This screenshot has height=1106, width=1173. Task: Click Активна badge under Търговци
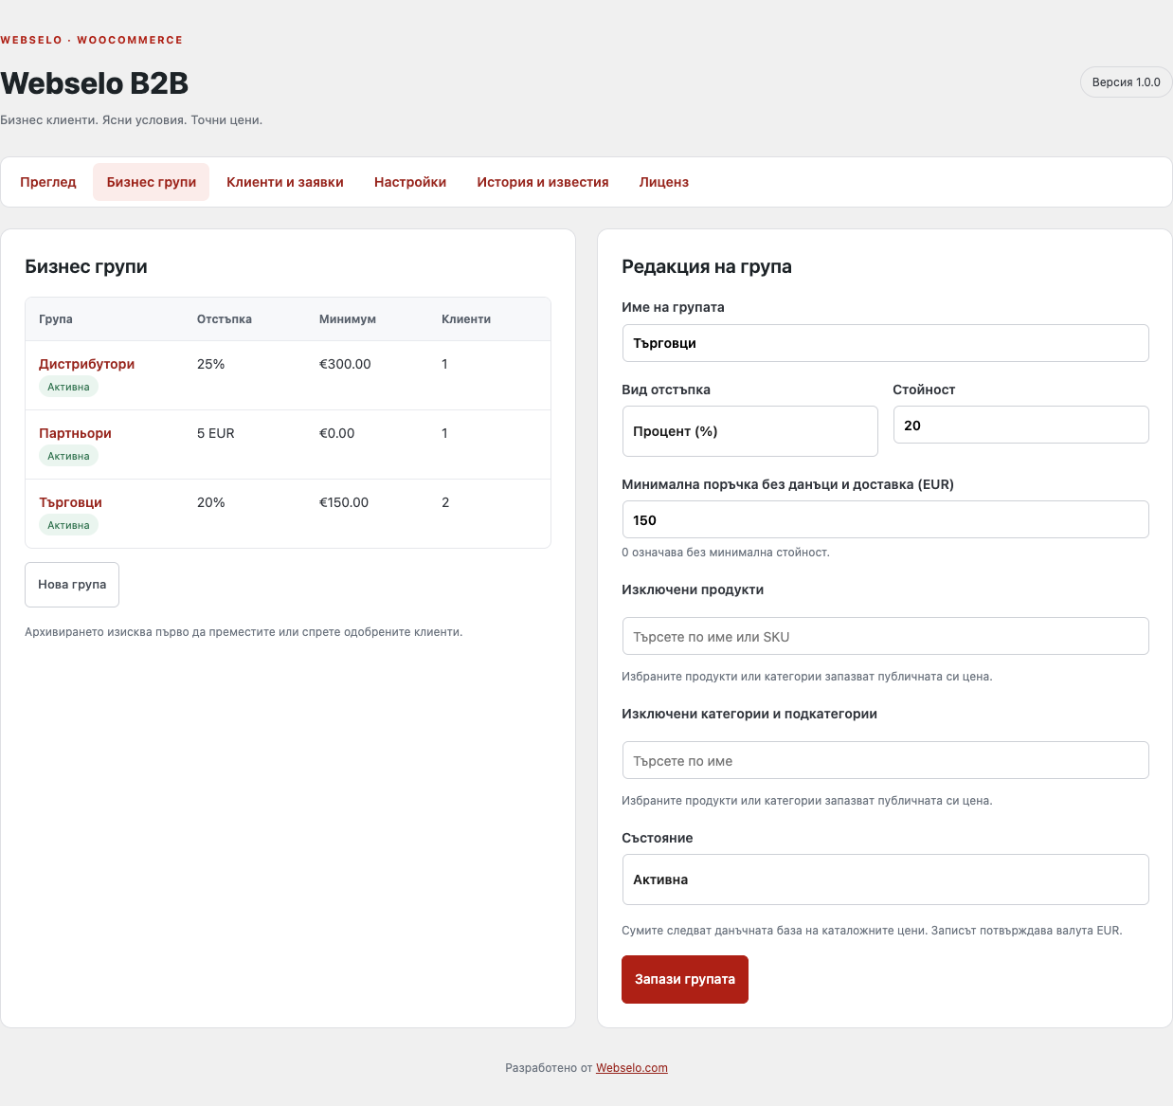pos(68,525)
